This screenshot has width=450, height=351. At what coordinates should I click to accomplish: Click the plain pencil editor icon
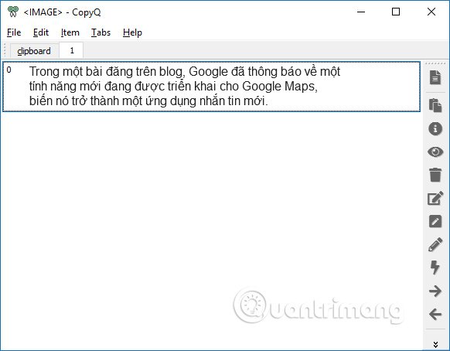pyautogui.click(x=435, y=244)
